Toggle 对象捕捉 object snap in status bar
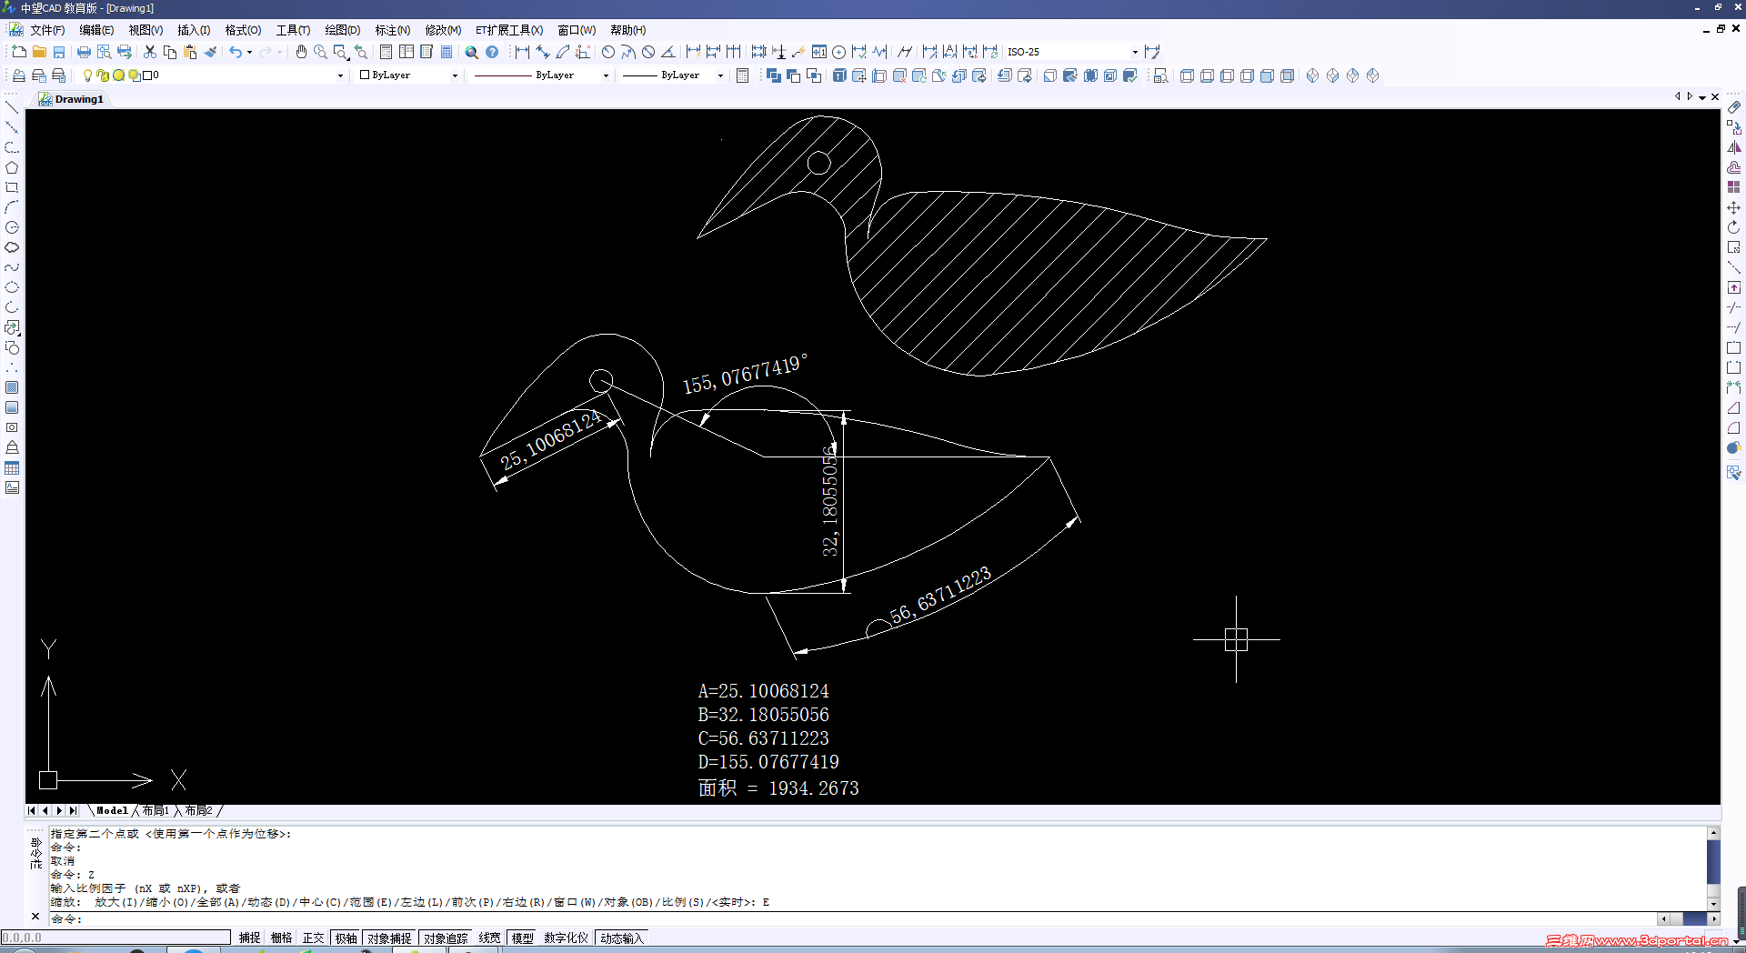The width and height of the screenshot is (1746, 953). click(389, 938)
